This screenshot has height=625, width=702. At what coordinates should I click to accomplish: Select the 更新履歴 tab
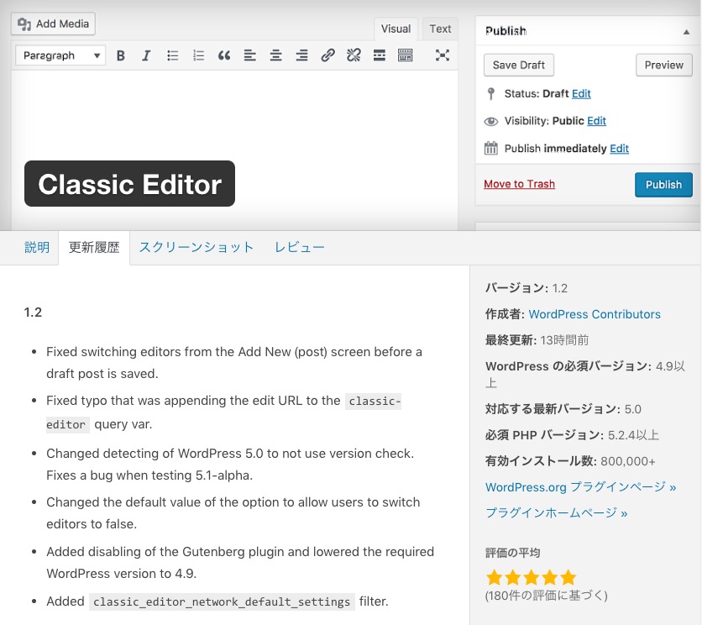pyautogui.click(x=94, y=247)
